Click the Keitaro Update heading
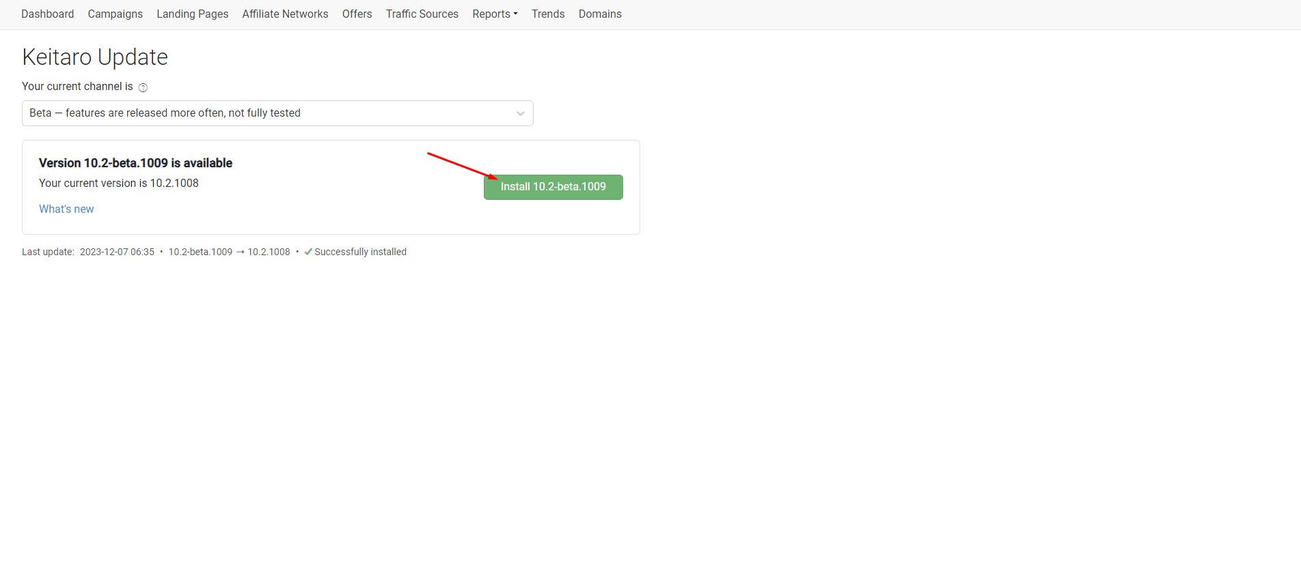The height and width of the screenshot is (571, 1301). pyautogui.click(x=95, y=57)
